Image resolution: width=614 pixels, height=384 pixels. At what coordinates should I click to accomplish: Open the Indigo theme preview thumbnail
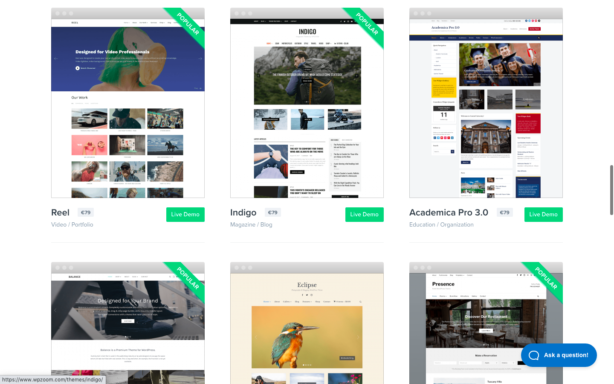click(307, 103)
